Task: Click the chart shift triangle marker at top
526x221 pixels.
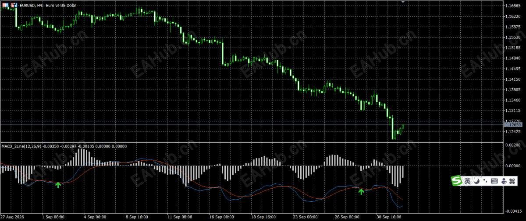Action: click(403, 2)
